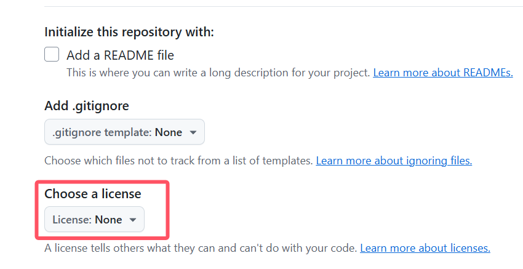Click the 'Choose which files not to track' text
The width and height of the screenshot is (523, 269).
178,161
